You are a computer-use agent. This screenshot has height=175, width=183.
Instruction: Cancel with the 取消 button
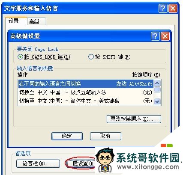[x=105, y=136]
